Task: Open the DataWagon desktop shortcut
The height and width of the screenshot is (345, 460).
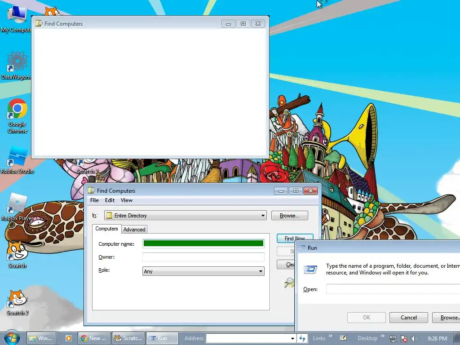Action: pyautogui.click(x=16, y=65)
